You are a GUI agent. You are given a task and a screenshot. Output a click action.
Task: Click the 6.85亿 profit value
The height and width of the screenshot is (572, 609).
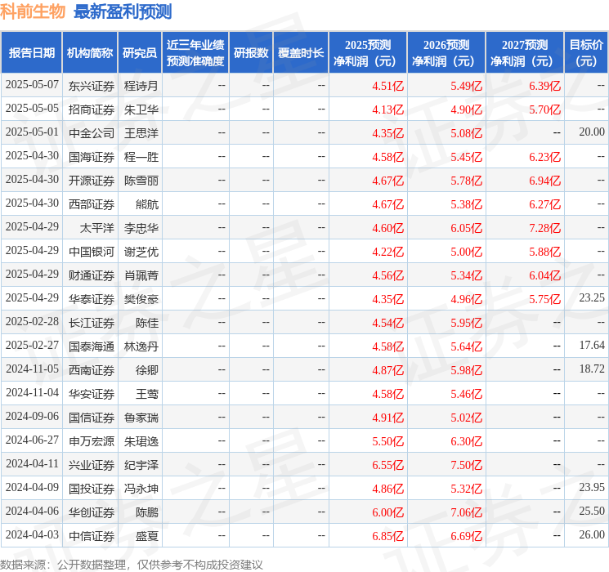tap(388, 536)
